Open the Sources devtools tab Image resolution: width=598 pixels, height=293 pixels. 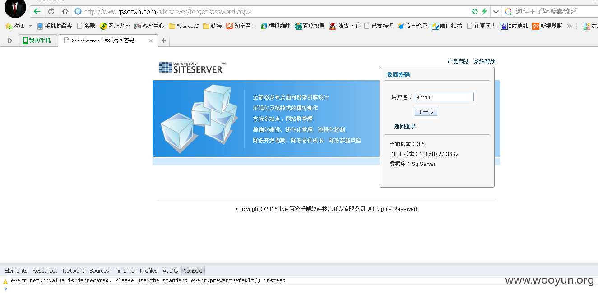click(99, 270)
